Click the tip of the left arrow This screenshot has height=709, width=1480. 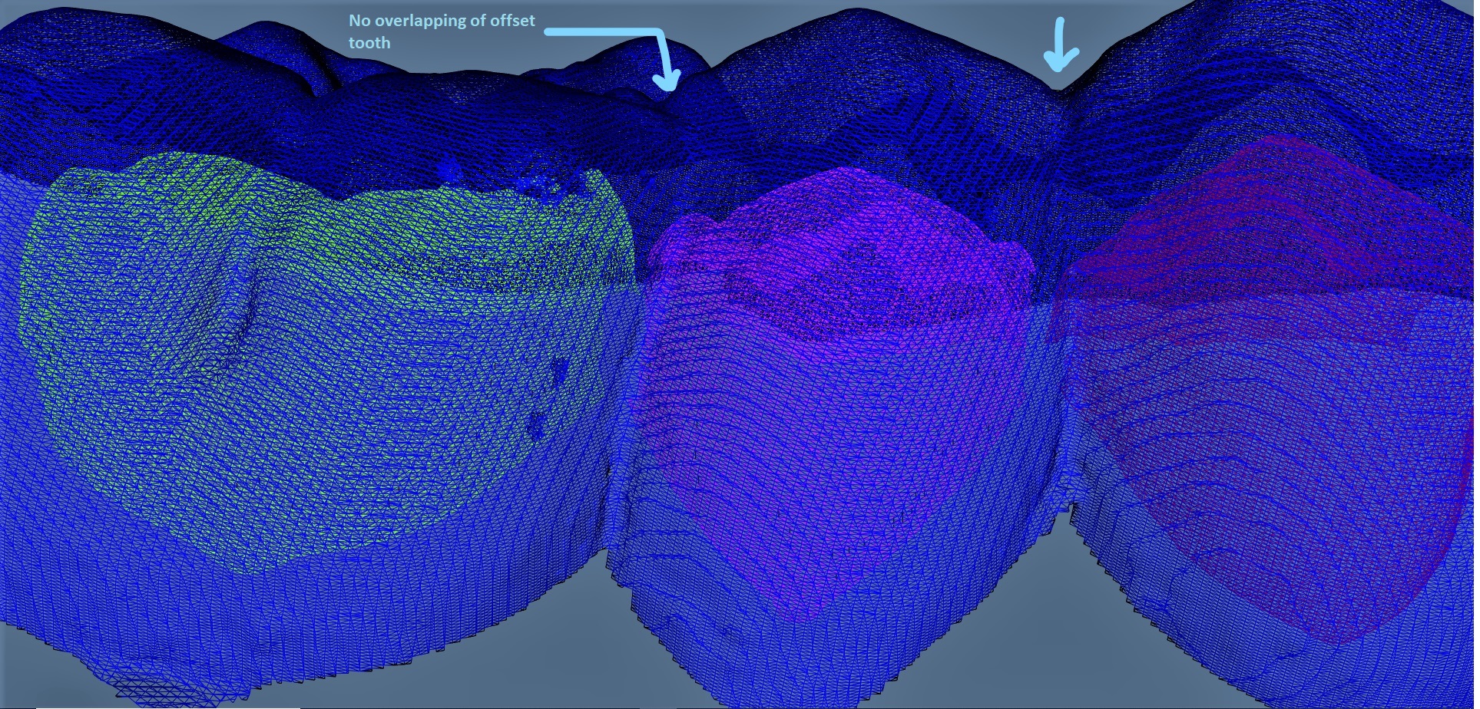669,91
